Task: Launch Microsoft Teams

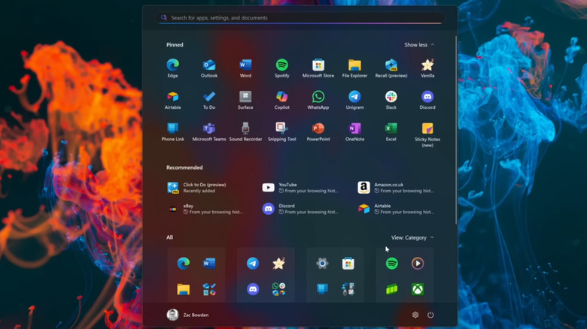Action: [209, 131]
